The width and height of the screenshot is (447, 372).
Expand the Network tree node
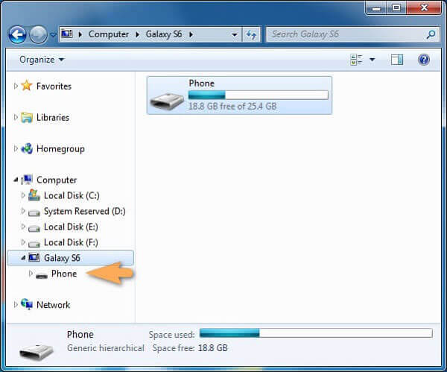pyautogui.click(x=16, y=304)
